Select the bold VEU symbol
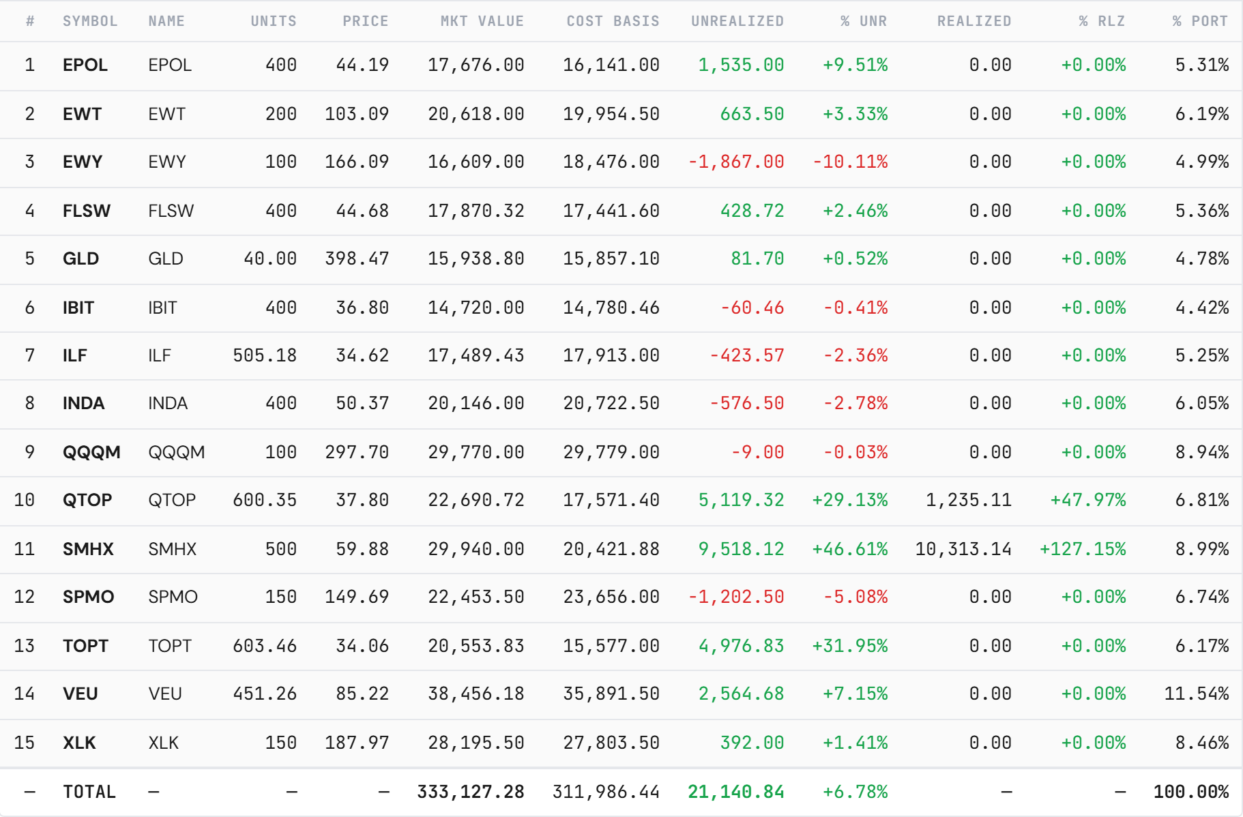The height and width of the screenshot is (817, 1243). tap(81, 694)
